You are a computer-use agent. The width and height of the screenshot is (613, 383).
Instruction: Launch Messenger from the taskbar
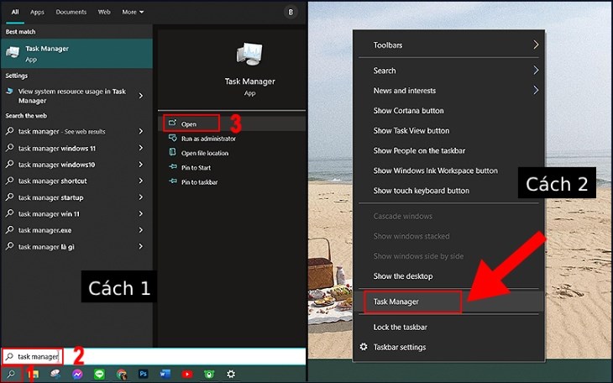tap(77, 375)
